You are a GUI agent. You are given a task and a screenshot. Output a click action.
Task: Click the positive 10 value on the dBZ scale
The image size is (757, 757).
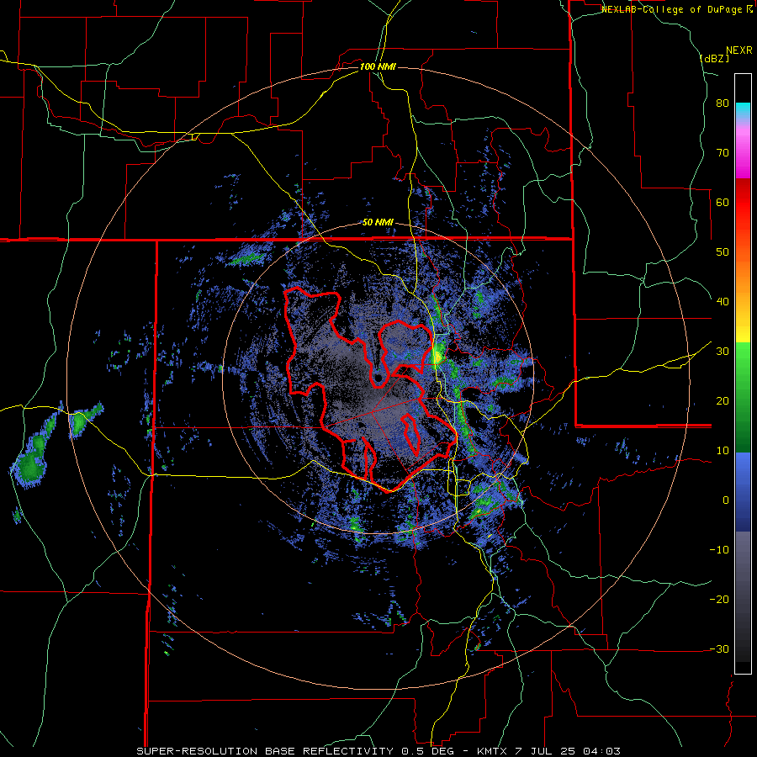723,451
